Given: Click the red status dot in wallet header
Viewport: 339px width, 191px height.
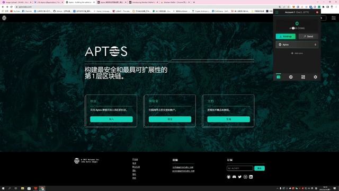Looking at the screenshot, I should [317, 12].
